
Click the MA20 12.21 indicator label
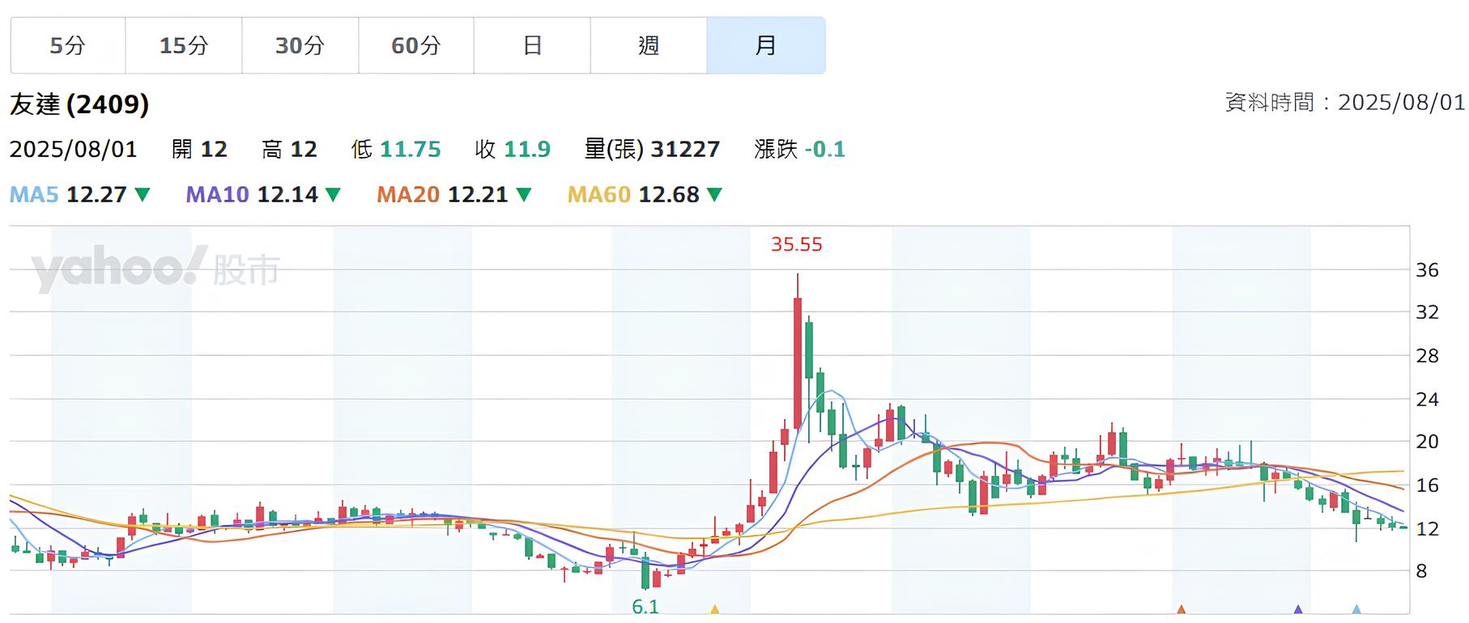(x=442, y=195)
